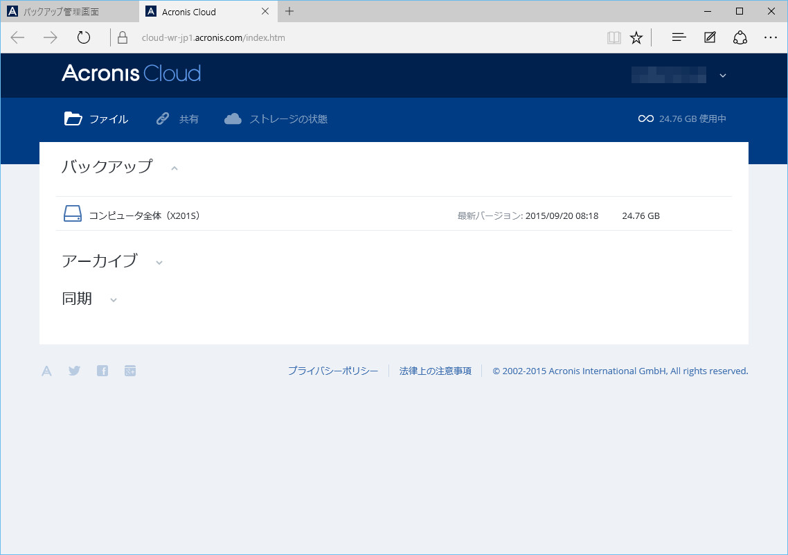This screenshot has width=788, height=555.
Task: Click the バックアップ heading
Action: pos(107,166)
